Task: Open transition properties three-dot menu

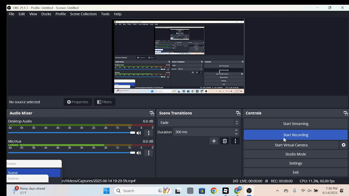Action: [235, 141]
